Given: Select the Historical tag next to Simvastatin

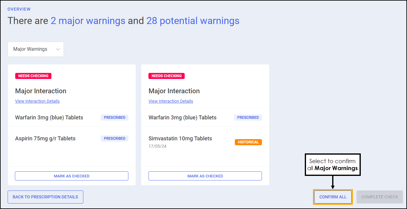Looking at the screenshot, I should point(248,142).
